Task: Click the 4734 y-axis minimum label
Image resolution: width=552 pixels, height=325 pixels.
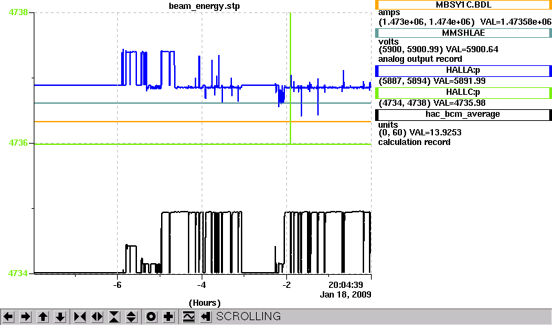Action: tap(18, 273)
